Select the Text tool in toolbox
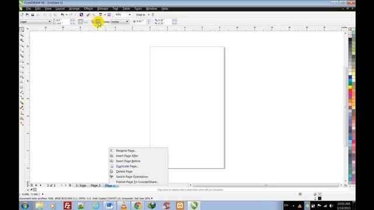The height and width of the screenshot is (210, 374). click(22, 82)
